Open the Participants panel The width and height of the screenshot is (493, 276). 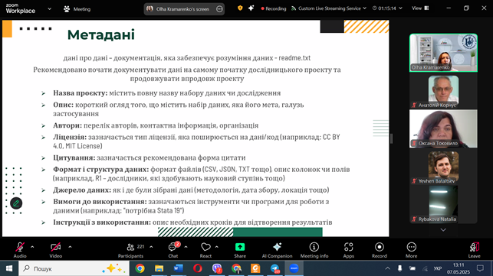pyautogui.click(x=131, y=250)
